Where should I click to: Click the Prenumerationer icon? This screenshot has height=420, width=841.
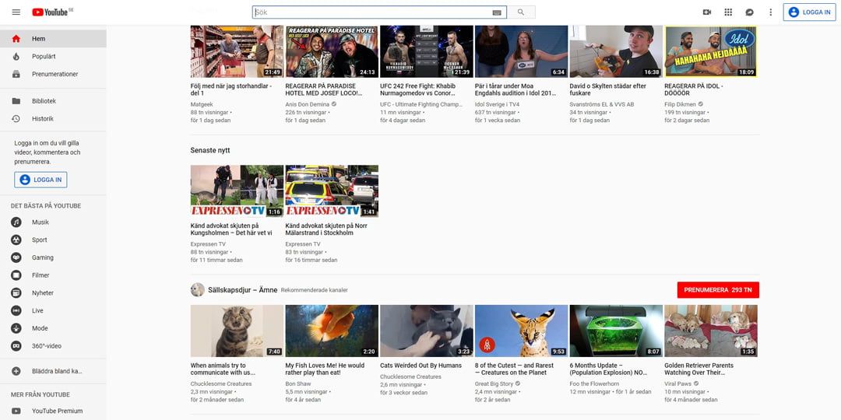pos(16,74)
